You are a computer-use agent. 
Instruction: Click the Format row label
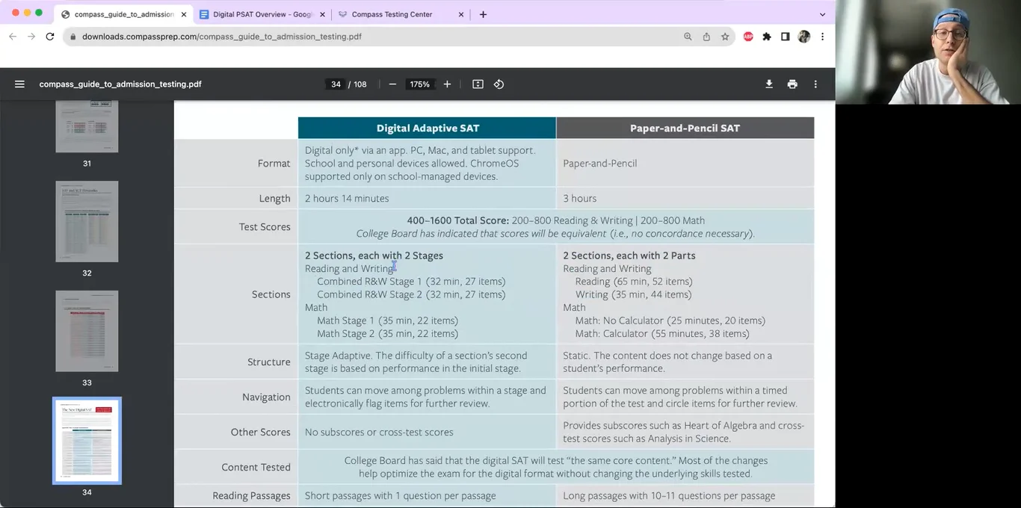[274, 163]
